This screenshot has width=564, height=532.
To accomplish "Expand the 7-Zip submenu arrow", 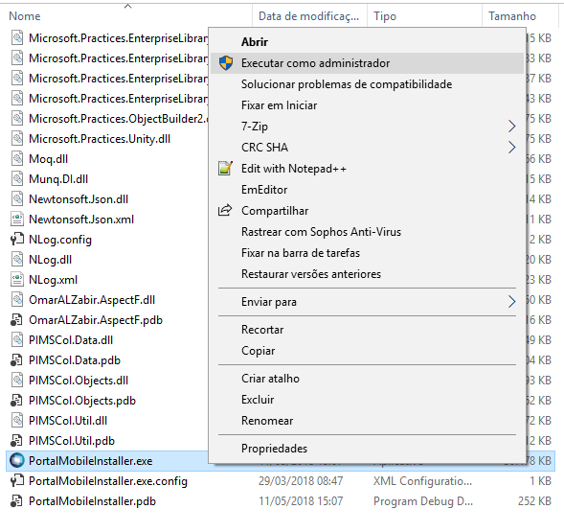I will (511, 127).
